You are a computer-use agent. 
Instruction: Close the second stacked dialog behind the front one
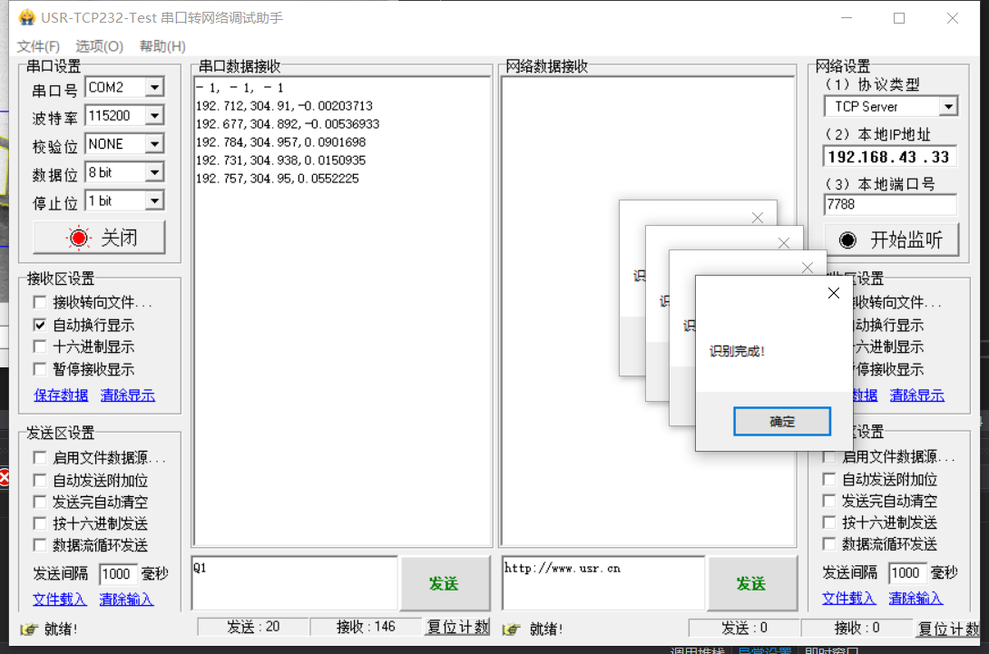808,268
